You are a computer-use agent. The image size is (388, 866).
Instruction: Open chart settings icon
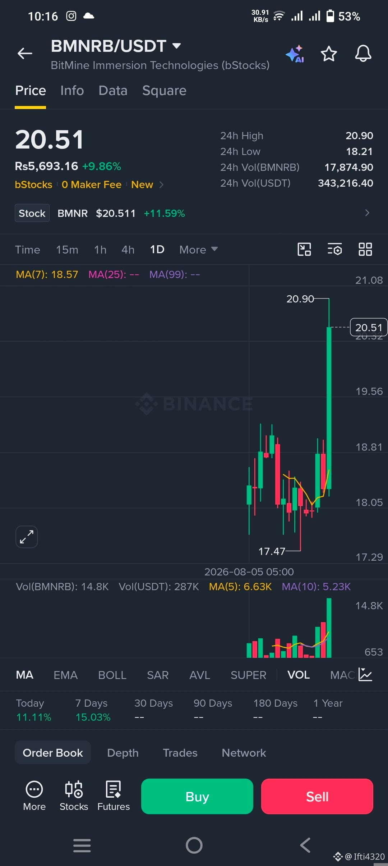tap(334, 249)
